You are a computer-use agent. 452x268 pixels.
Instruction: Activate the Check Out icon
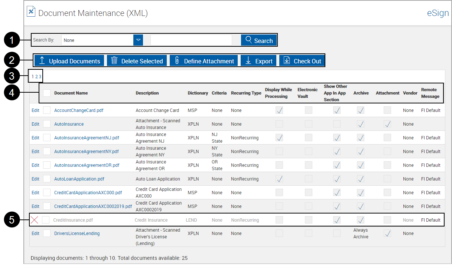click(x=286, y=60)
